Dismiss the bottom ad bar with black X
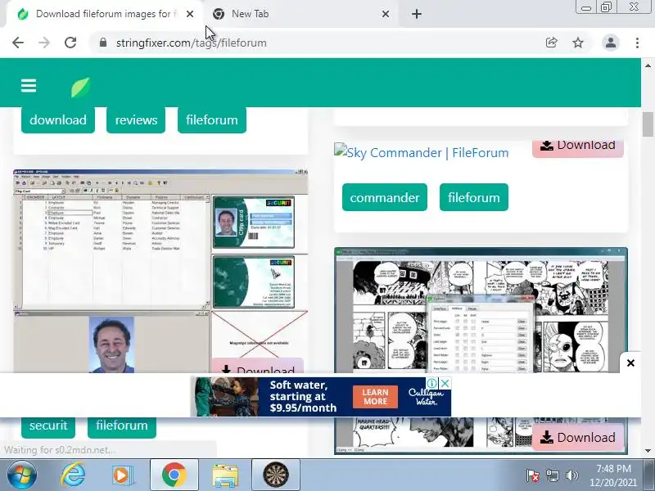The width and height of the screenshot is (655, 491). (x=630, y=363)
